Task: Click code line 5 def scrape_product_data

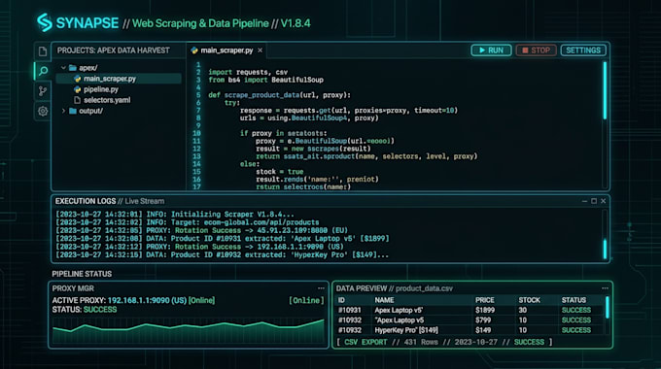Action: [279, 95]
